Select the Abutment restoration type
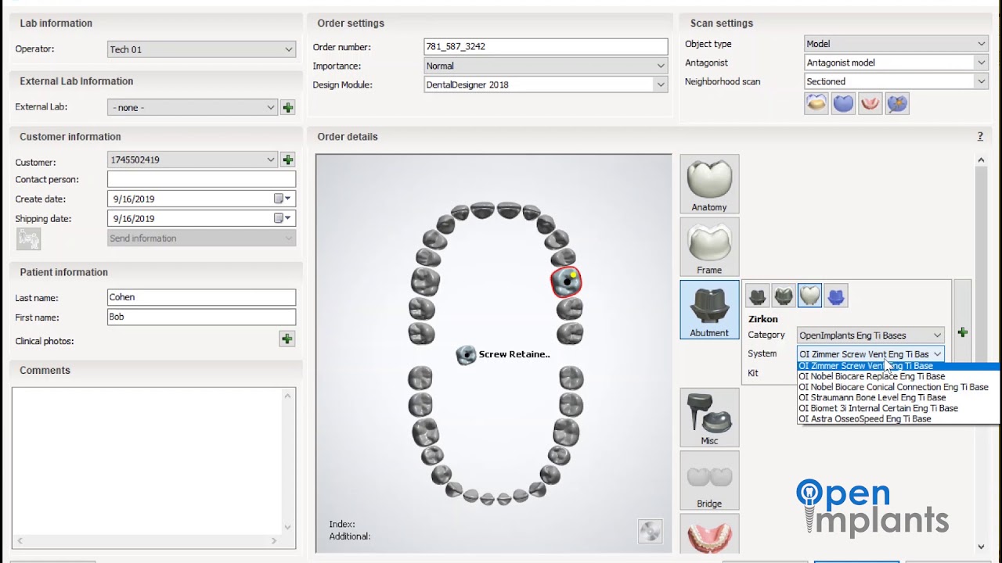Viewport: 1002px width, 563px height. [709, 310]
